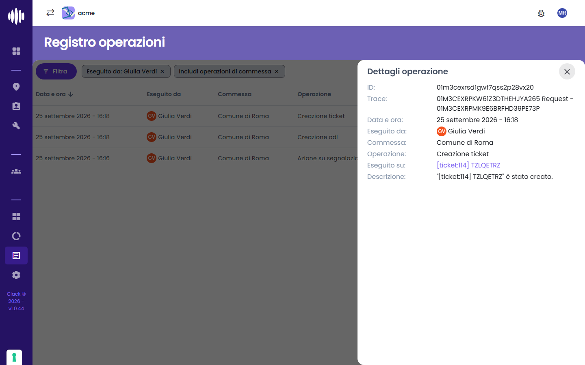Open the lower grid dashboard icon

(x=16, y=217)
